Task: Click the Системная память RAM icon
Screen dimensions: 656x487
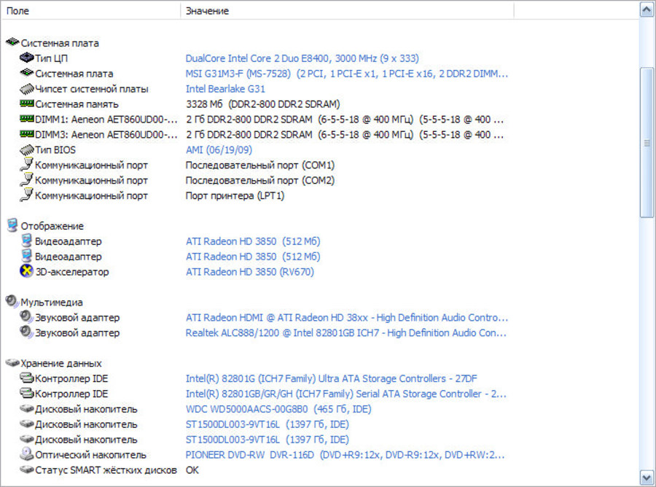Action: (27, 104)
